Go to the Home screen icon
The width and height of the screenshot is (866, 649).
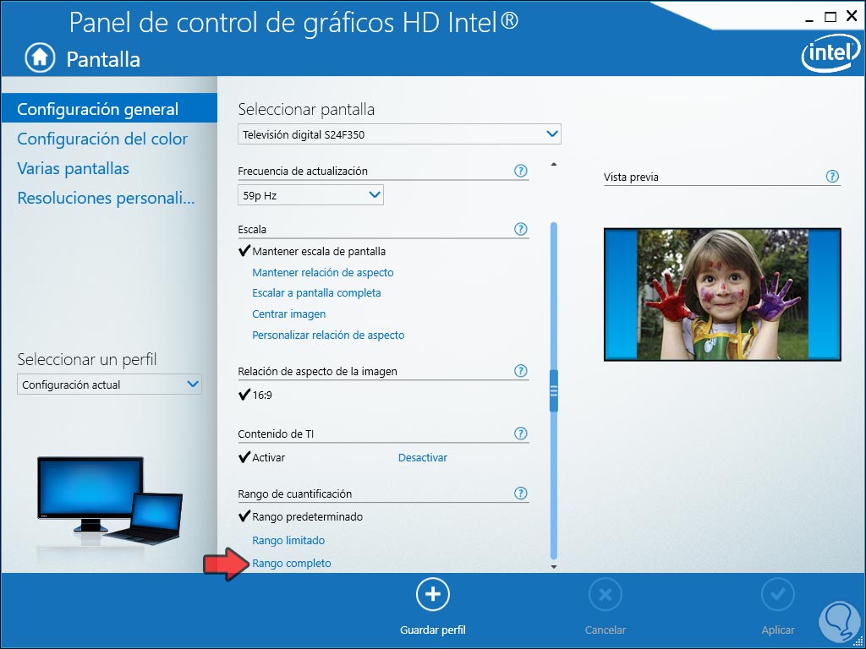point(40,58)
